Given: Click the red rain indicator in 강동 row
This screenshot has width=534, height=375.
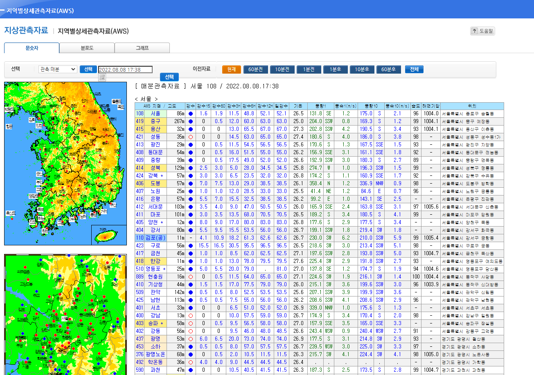Looking at the screenshot, I should [x=190, y=331].
